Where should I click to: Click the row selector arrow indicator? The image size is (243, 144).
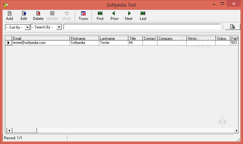(x=9, y=43)
